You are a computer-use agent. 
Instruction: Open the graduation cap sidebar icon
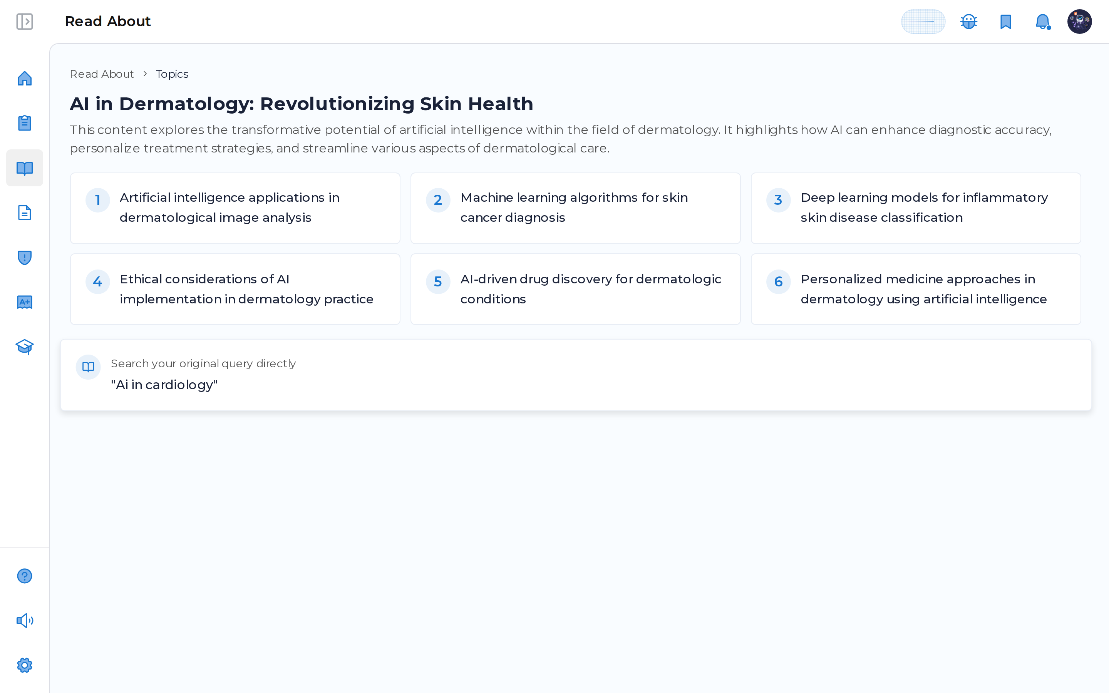[x=24, y=346]
